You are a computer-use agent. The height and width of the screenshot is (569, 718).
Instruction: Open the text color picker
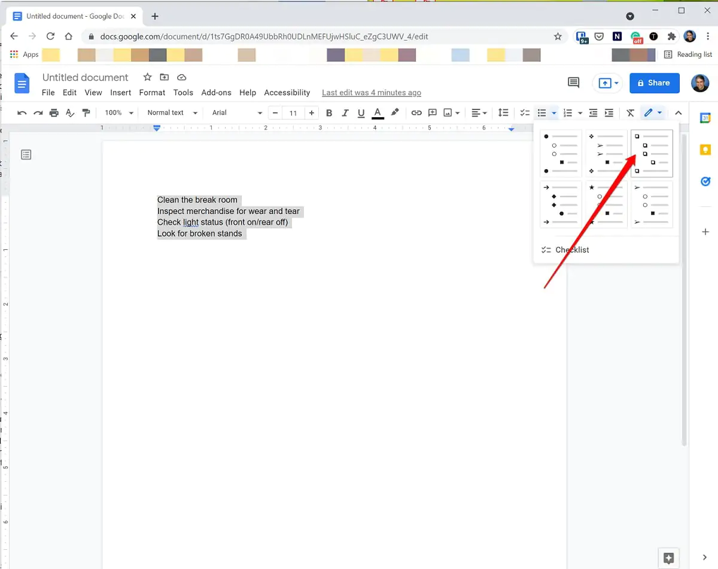coord(378,113)
